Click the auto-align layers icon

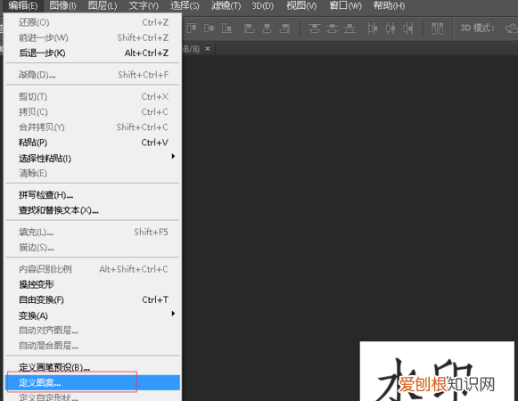[x=438, y=29]
